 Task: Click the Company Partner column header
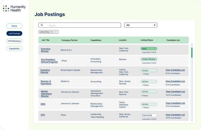(69, 40)
